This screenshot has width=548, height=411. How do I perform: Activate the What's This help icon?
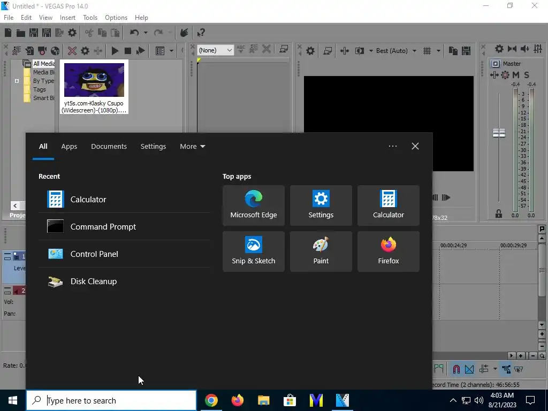(201, 33)
